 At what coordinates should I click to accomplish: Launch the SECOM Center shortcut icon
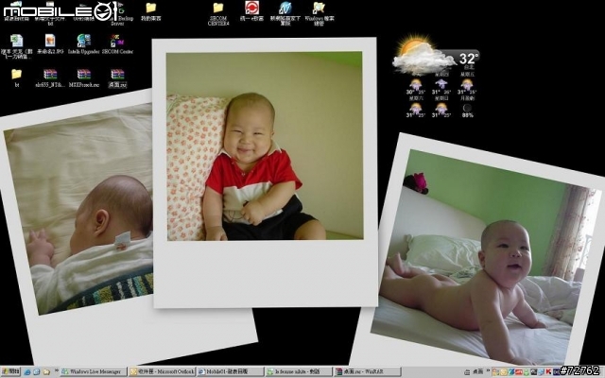(117, 41)
